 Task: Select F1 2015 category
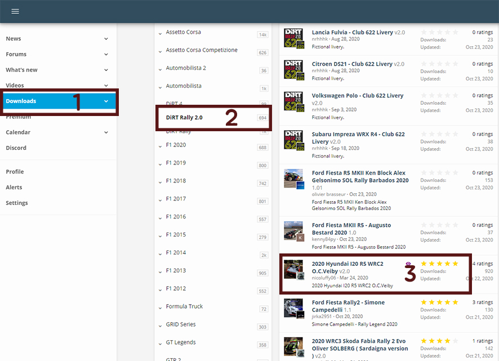pos(176,235)
